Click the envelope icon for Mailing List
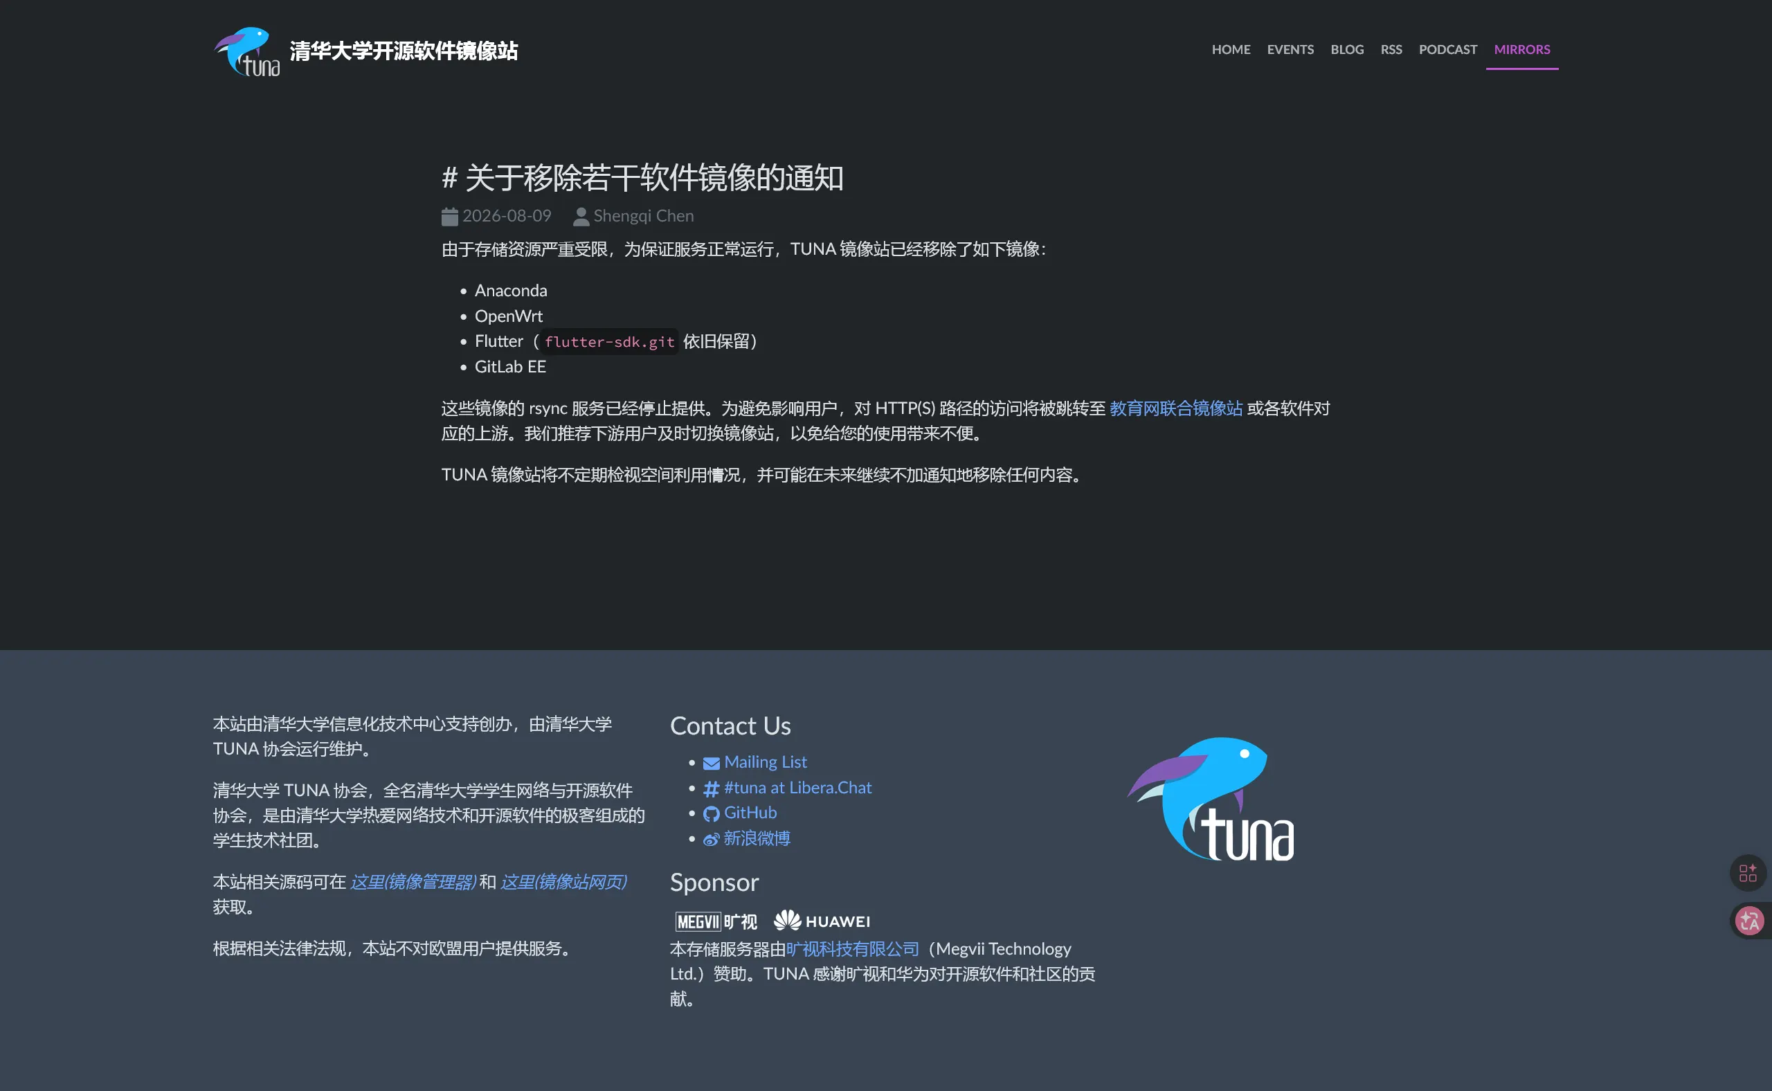Image resolution: width=1772 pixels, height=1091 pixels. [712, 764]
